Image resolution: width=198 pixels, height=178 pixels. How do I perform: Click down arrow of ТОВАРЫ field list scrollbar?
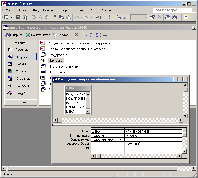pyautogui.click(x=88, y=111)
